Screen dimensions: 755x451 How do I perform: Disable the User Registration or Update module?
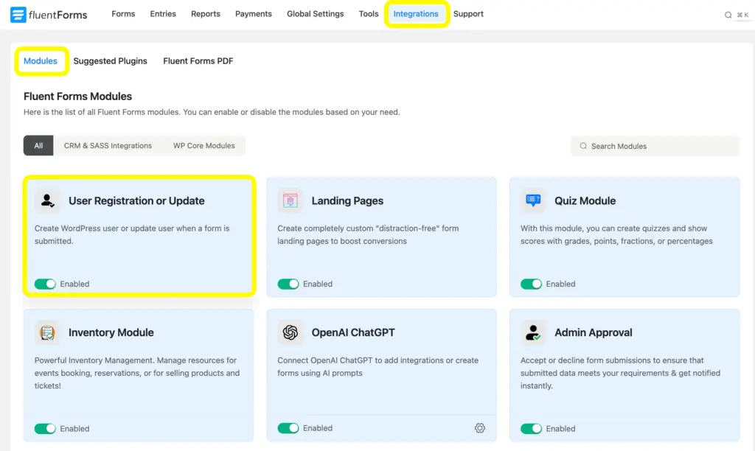(x=45, y=284)
